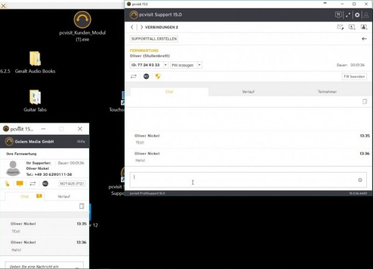Select the Hallo! message in Support chat
Image resolution: width=373 pixels, height=269 pixels.
pos(140,161)
